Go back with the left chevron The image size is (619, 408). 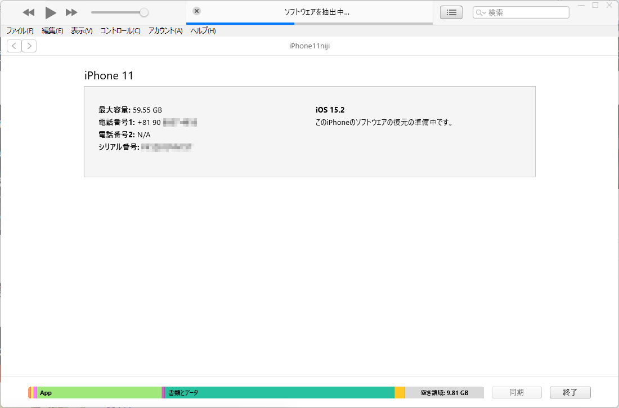point(14,46)
